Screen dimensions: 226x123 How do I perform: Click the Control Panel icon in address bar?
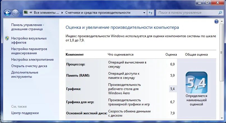click(26, 12)
